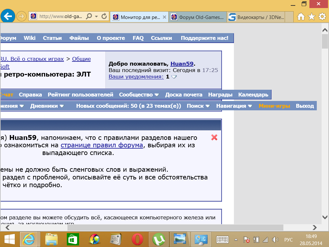Image resolution: width=329 pixels, height=247 pixels.
Task: Open the 'Статьи' menu item
Action: click(52, 38)
